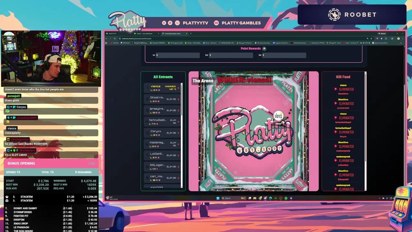Click the Windows Start button

coord(218,198)
